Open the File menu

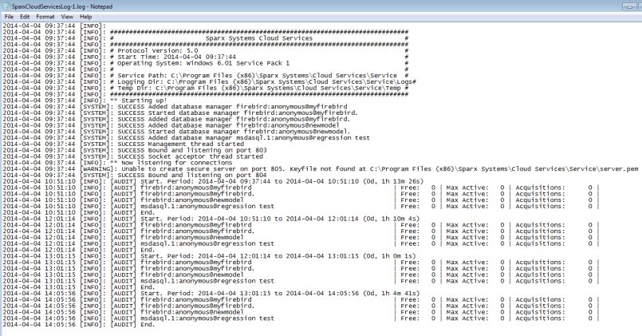pyautogui.click(x=8, y=16)
